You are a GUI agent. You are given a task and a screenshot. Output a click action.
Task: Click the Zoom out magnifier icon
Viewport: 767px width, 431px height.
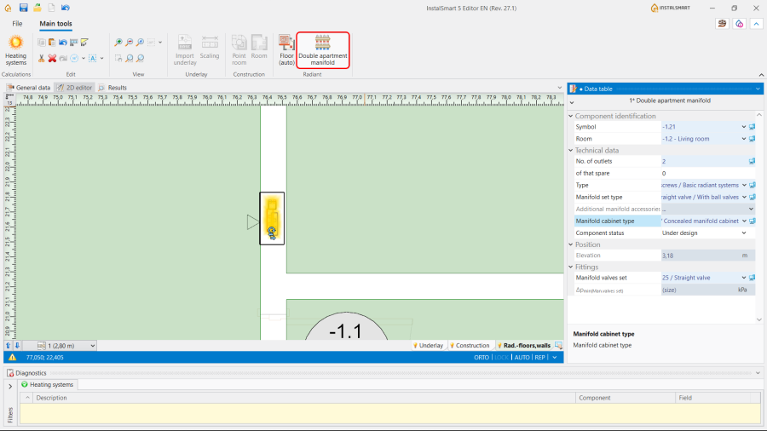130,43
